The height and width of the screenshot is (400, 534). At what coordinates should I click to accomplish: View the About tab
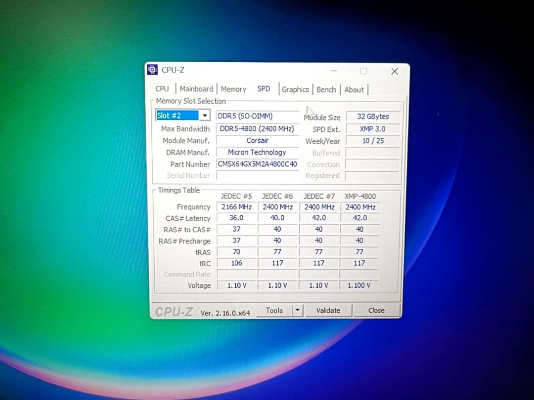point(354,90)
